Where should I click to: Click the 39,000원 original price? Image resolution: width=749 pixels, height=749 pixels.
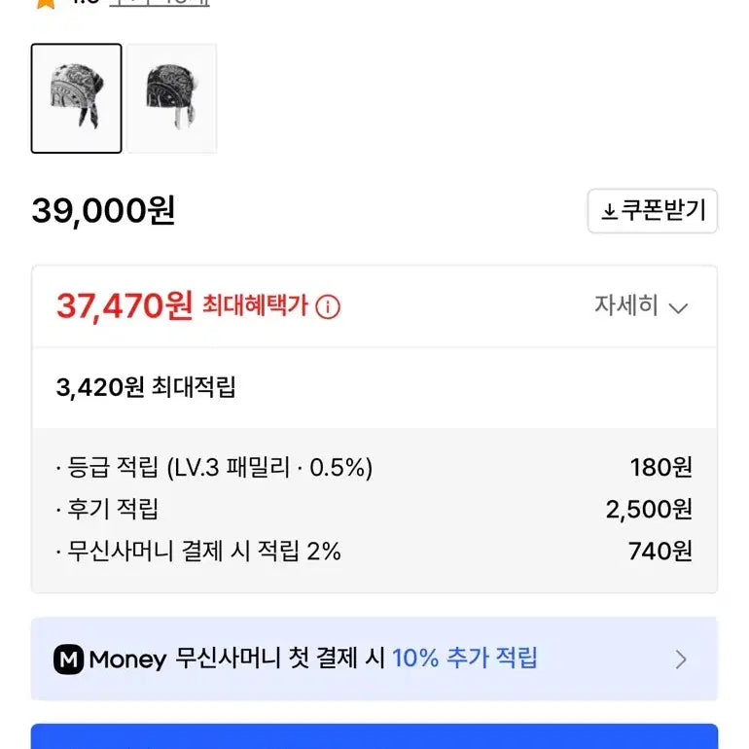coord(103,210)
